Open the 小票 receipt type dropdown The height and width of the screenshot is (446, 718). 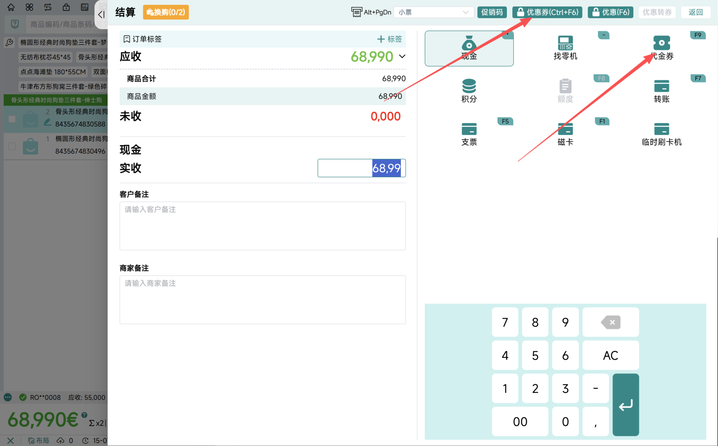click(433, 12)
